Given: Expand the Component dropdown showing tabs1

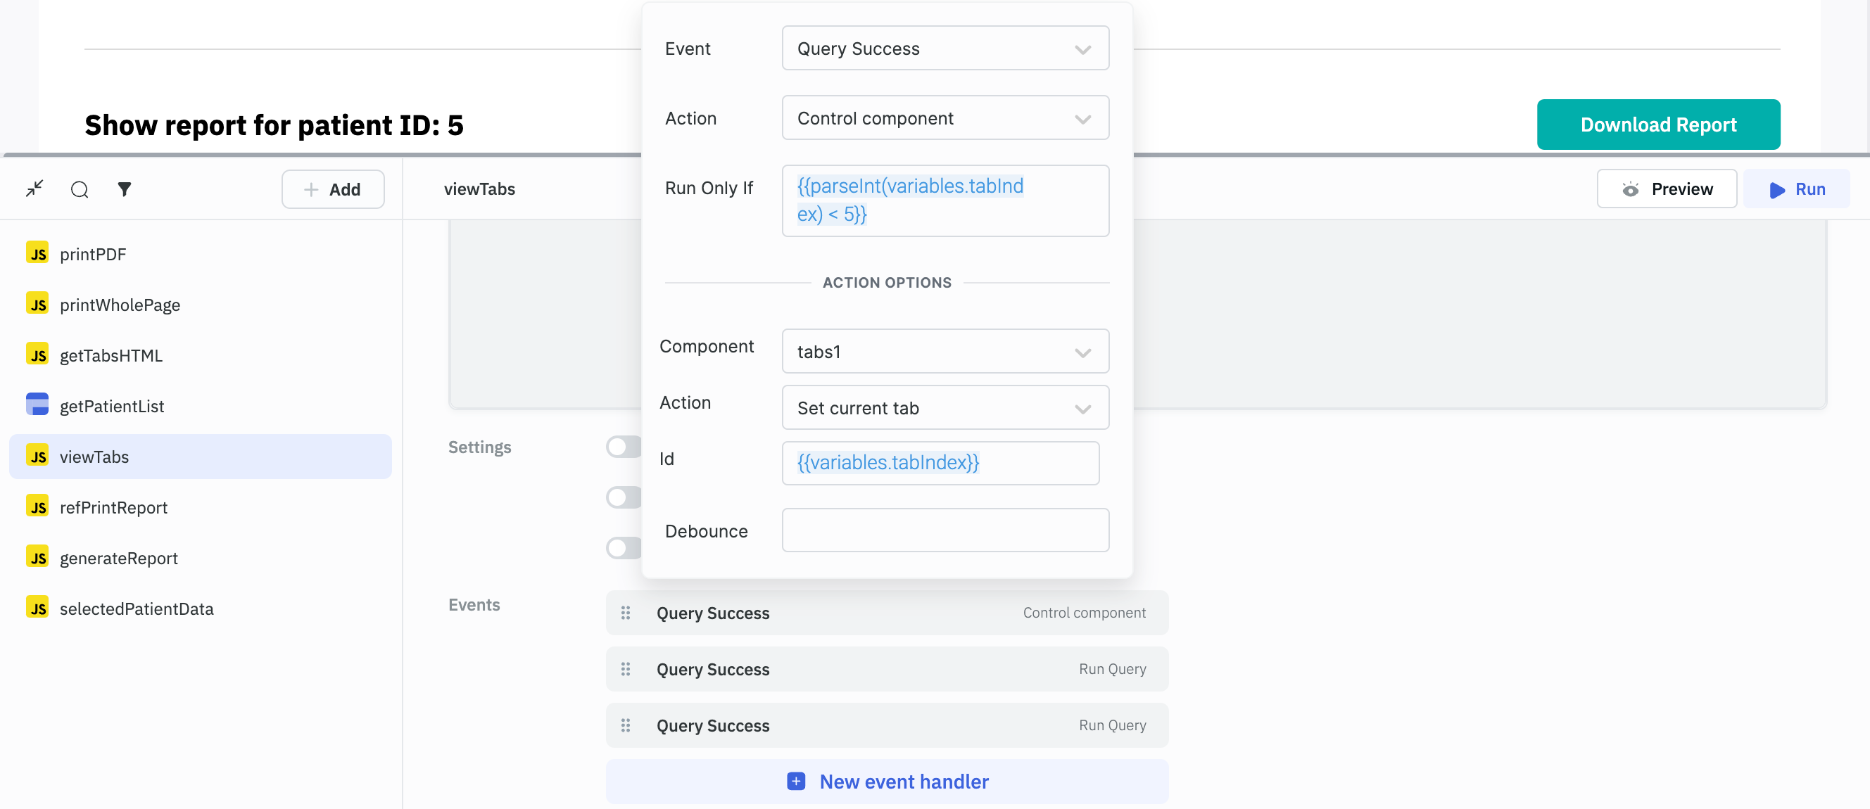Looking at the screenshot, I should (x=945, y=352).
